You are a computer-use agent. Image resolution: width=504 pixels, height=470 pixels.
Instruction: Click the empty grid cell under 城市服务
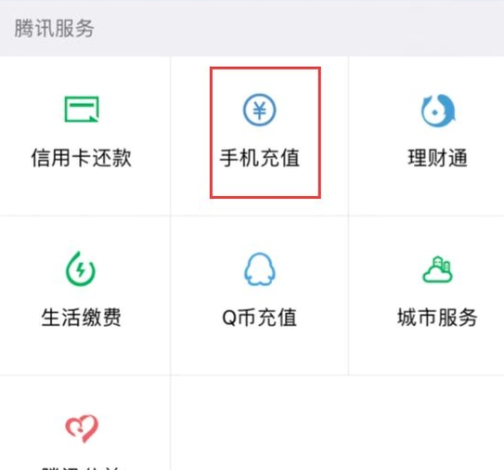427,423
